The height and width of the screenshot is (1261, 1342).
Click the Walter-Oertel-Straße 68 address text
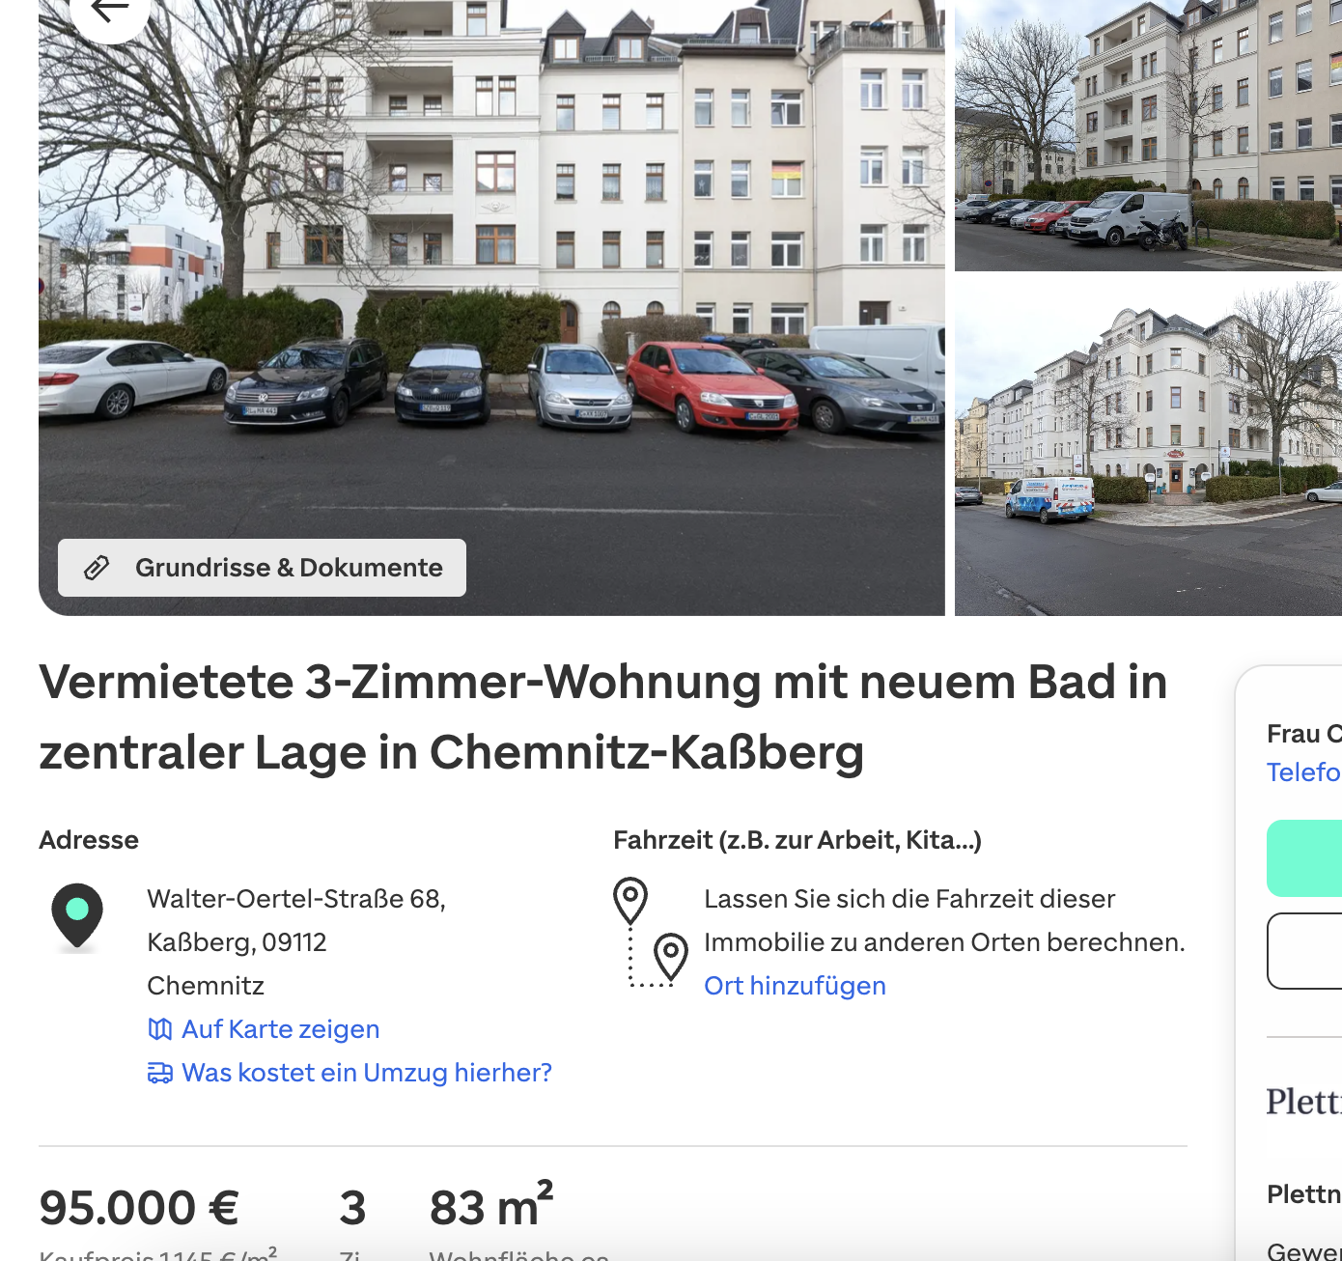click(296, 899)
